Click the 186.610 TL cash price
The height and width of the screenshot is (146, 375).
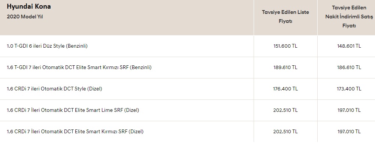349,67
